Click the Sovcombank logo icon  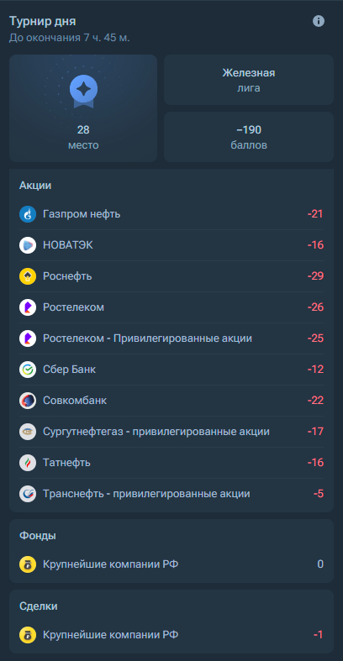[x=28, y=401]
